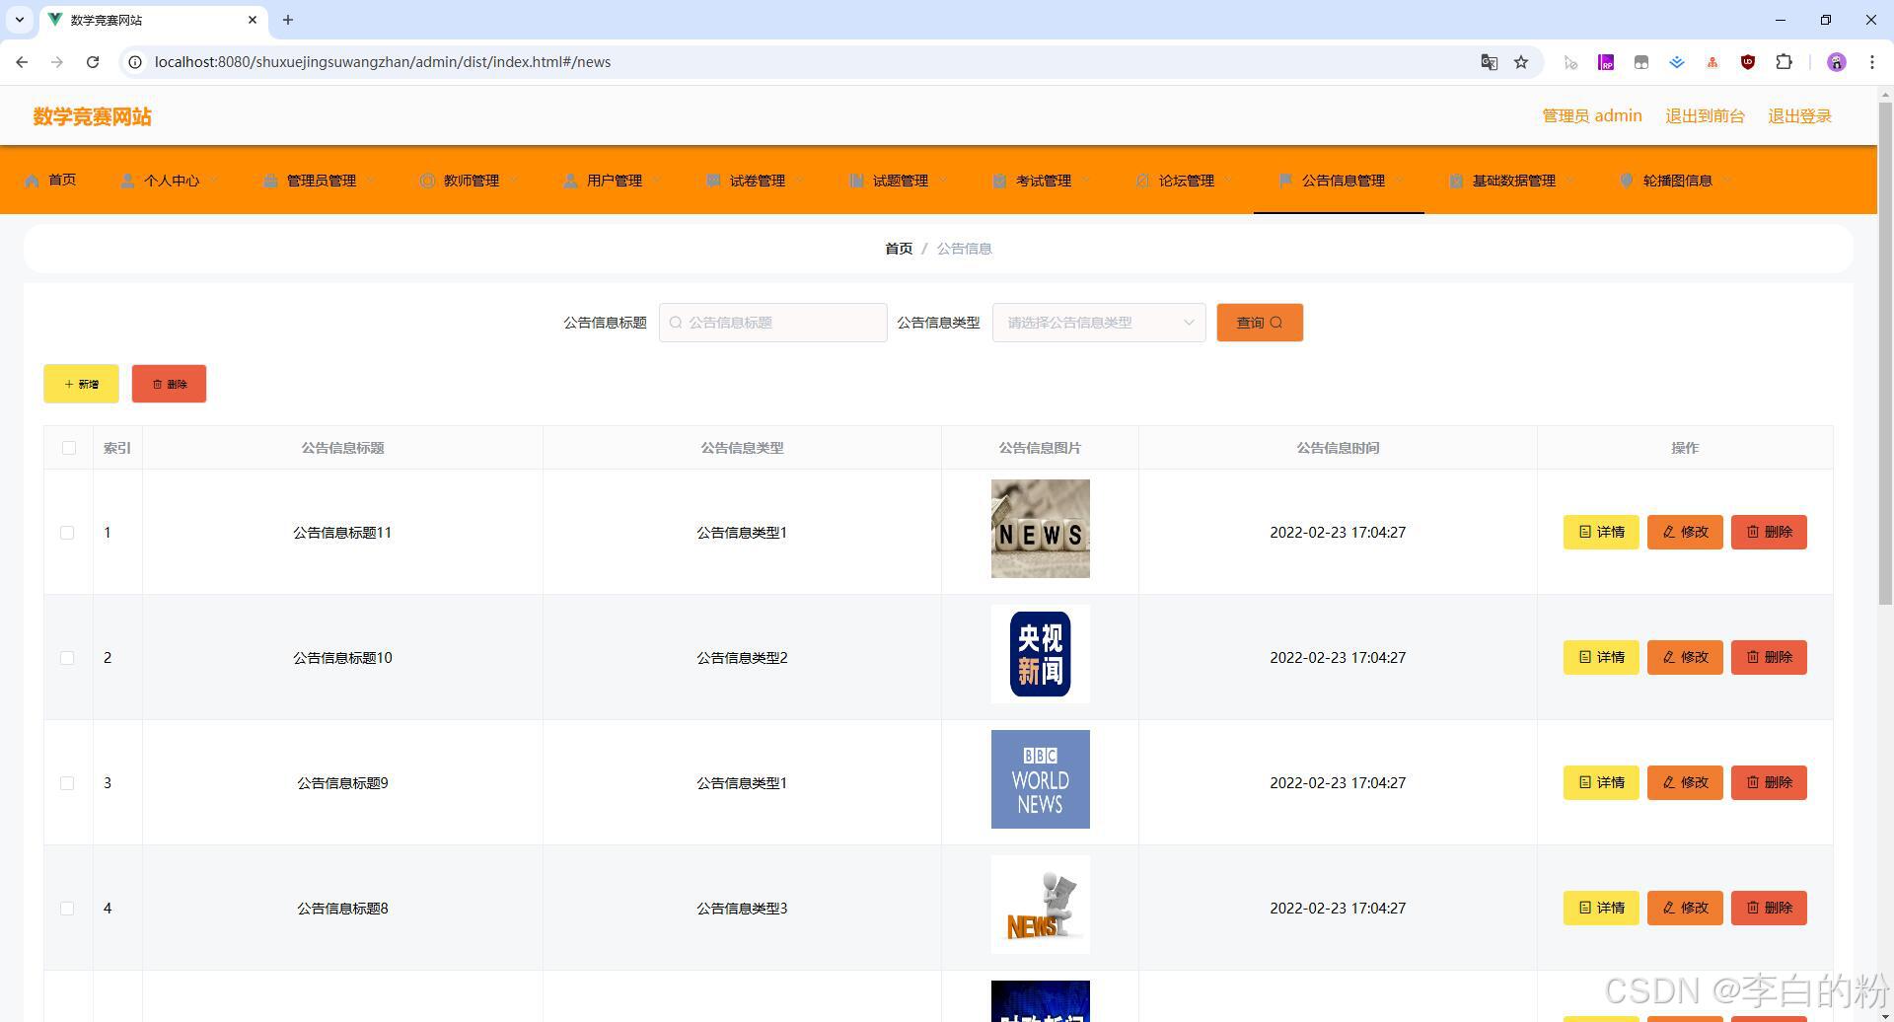Viewport: 1894px width, 1022px height.
Task: Click 删除 for 公告信息标题10
Action: (x=1769, y=657)
